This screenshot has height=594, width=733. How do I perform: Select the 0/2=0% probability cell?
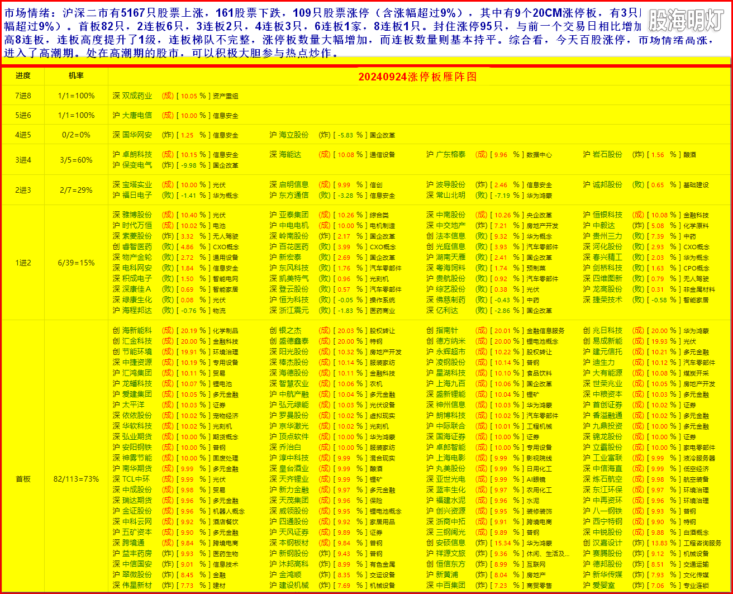tap(76, 135)
